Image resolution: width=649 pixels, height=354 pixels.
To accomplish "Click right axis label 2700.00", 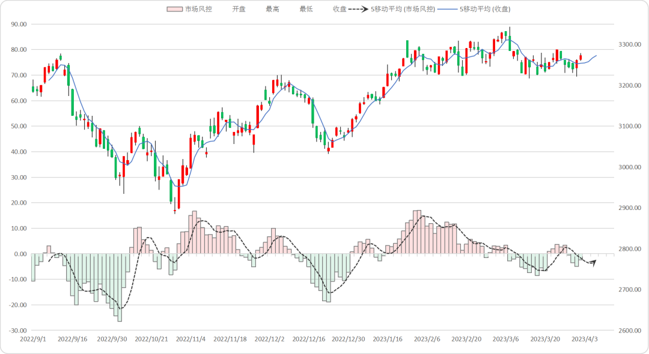I will coord(630,290).
